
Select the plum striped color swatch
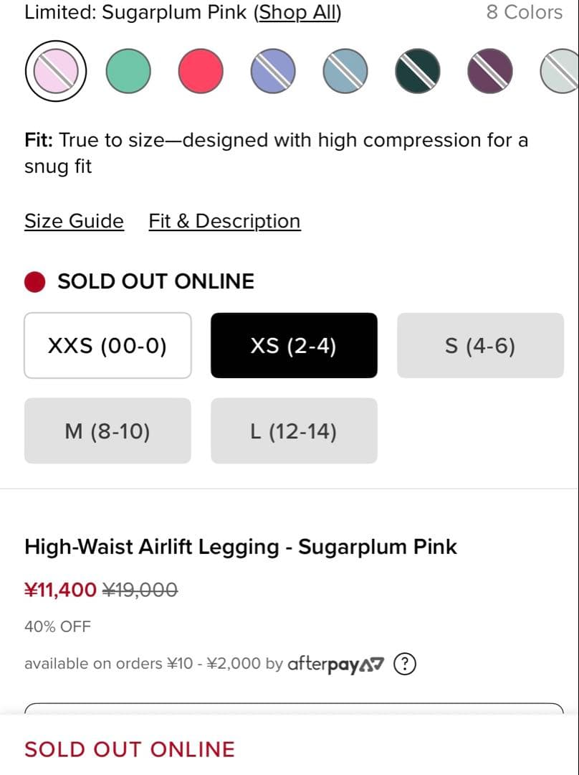[x=489, y=71]
